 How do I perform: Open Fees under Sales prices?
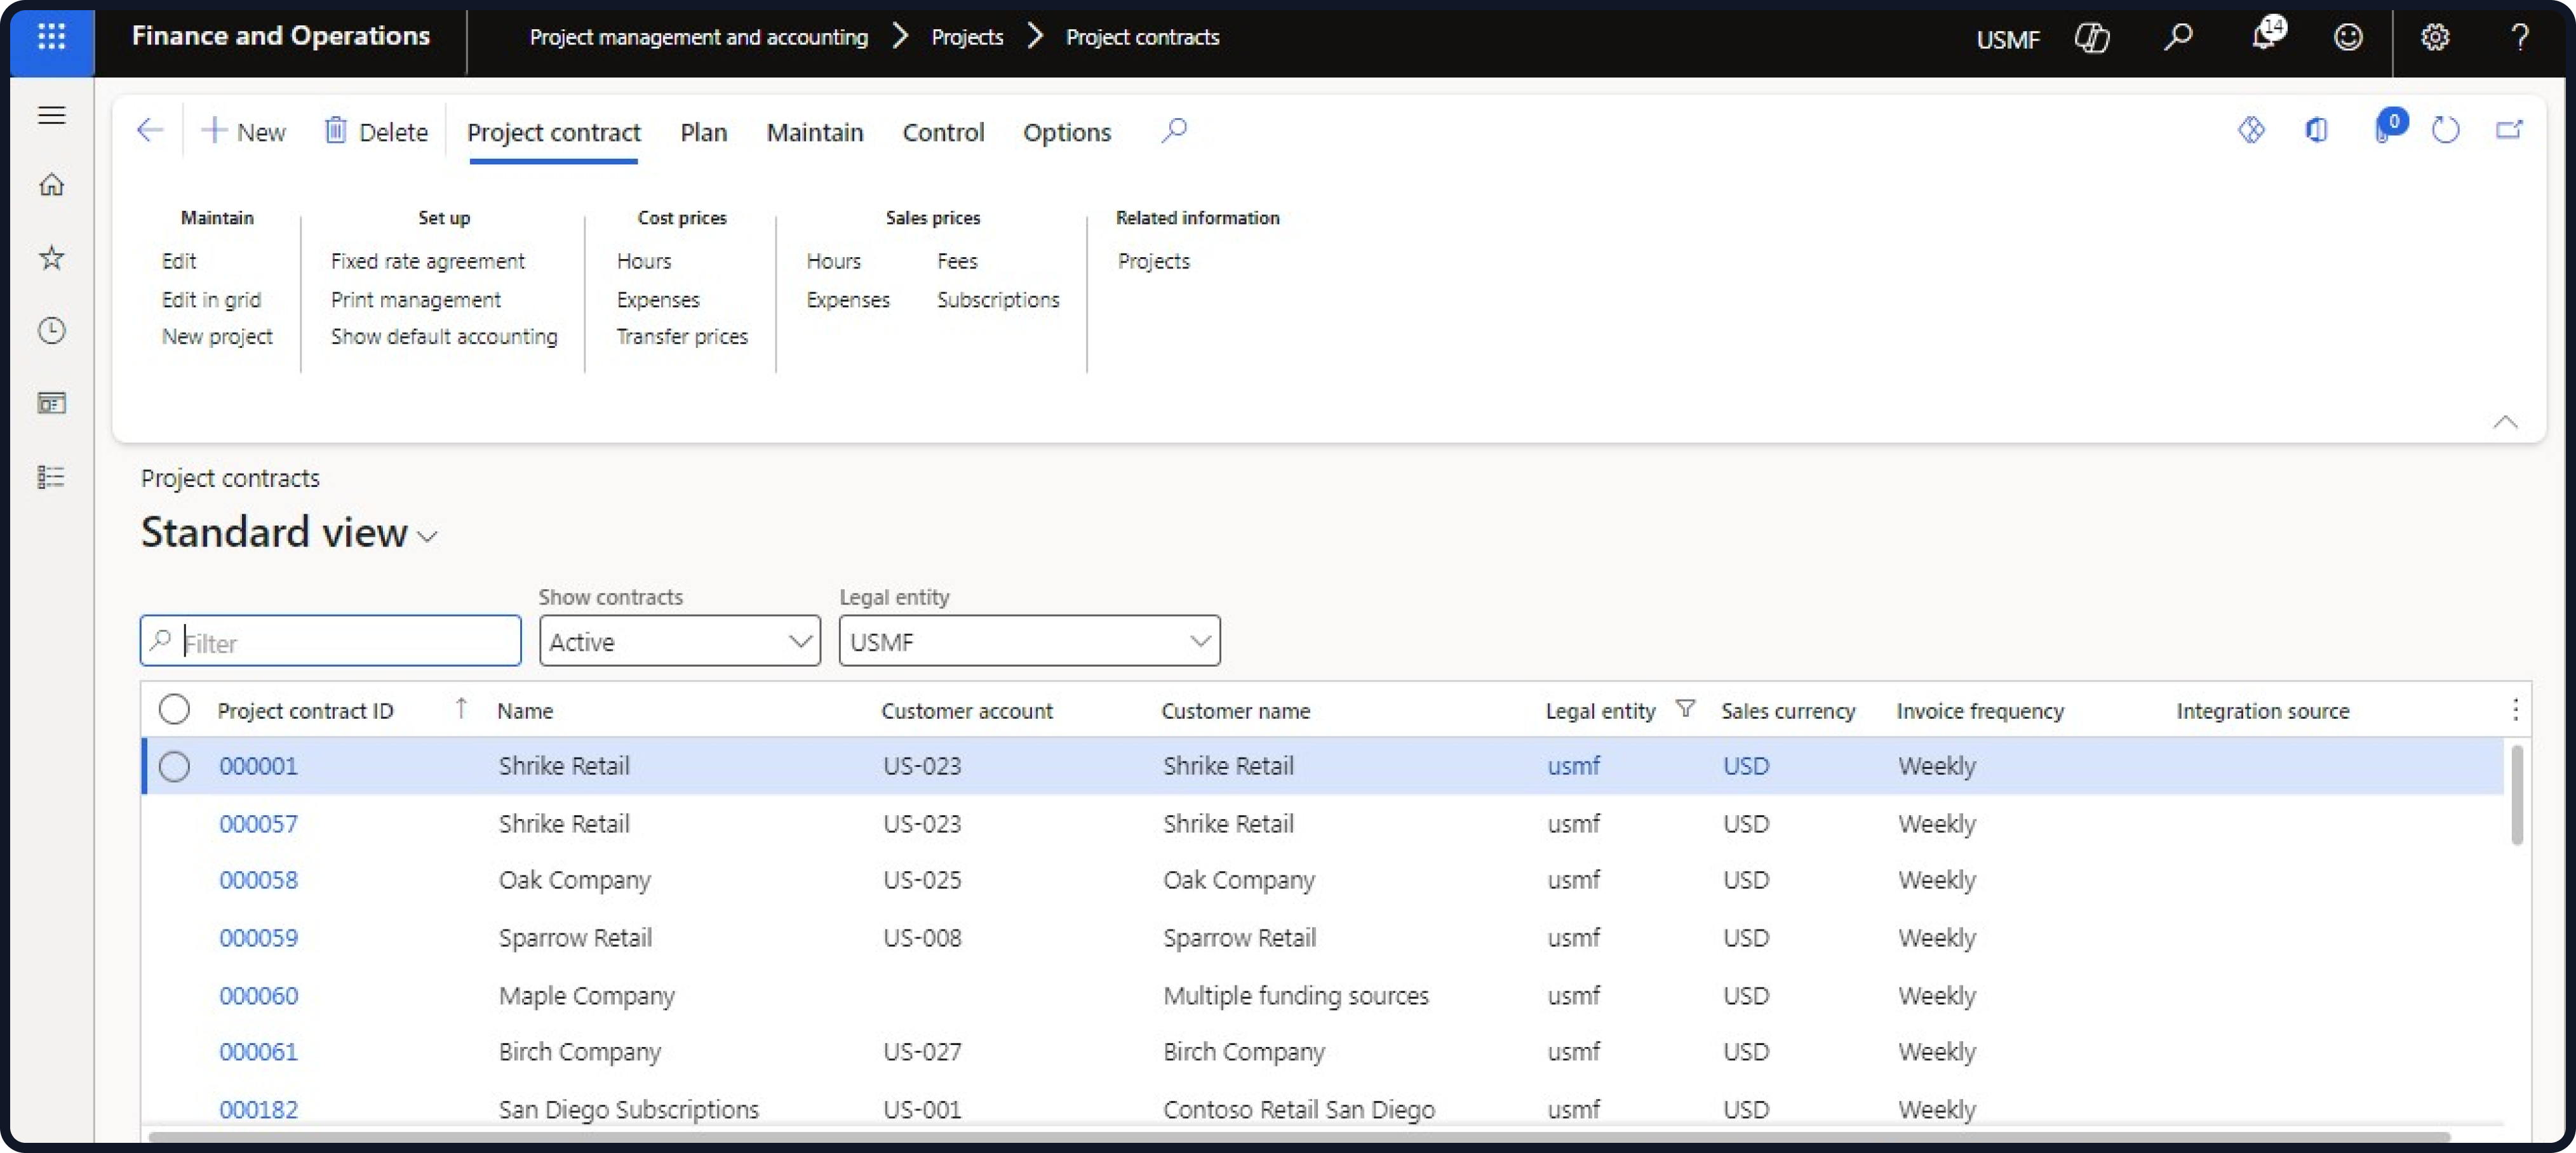click(957, 261)
